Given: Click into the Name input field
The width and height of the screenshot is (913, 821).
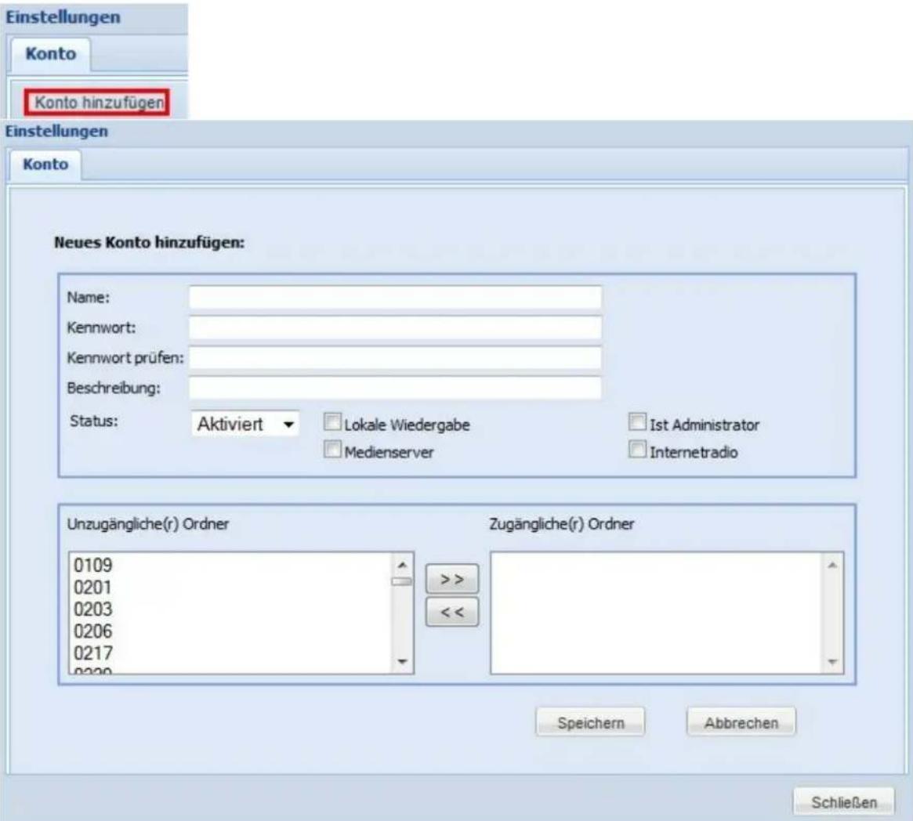Looking at the screenshot, I should pyautogui.click(x=395, y=298).
